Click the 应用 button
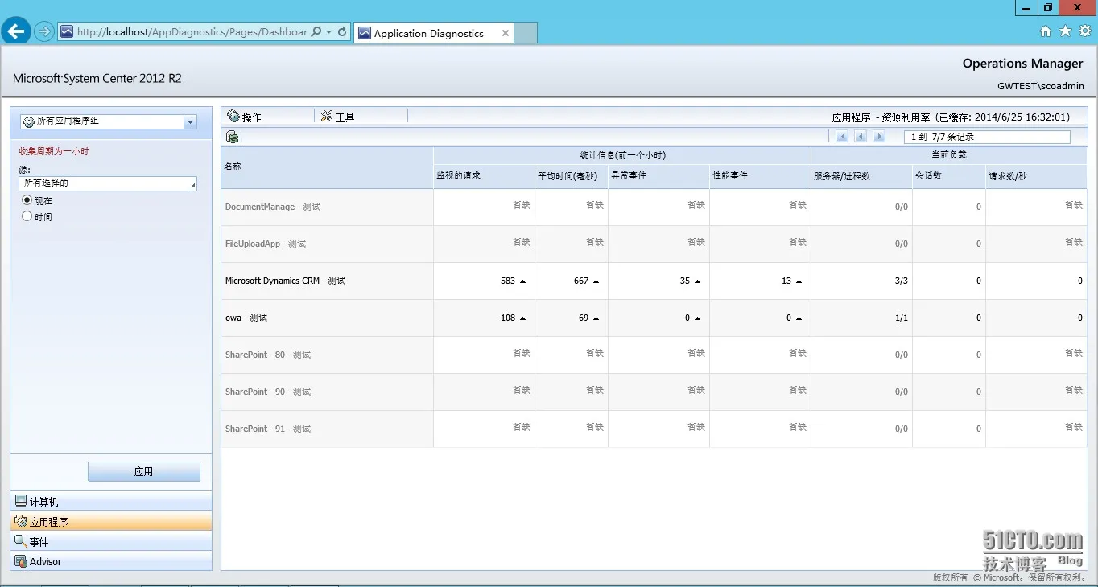Screen dimensions: 1098x587 144,471
